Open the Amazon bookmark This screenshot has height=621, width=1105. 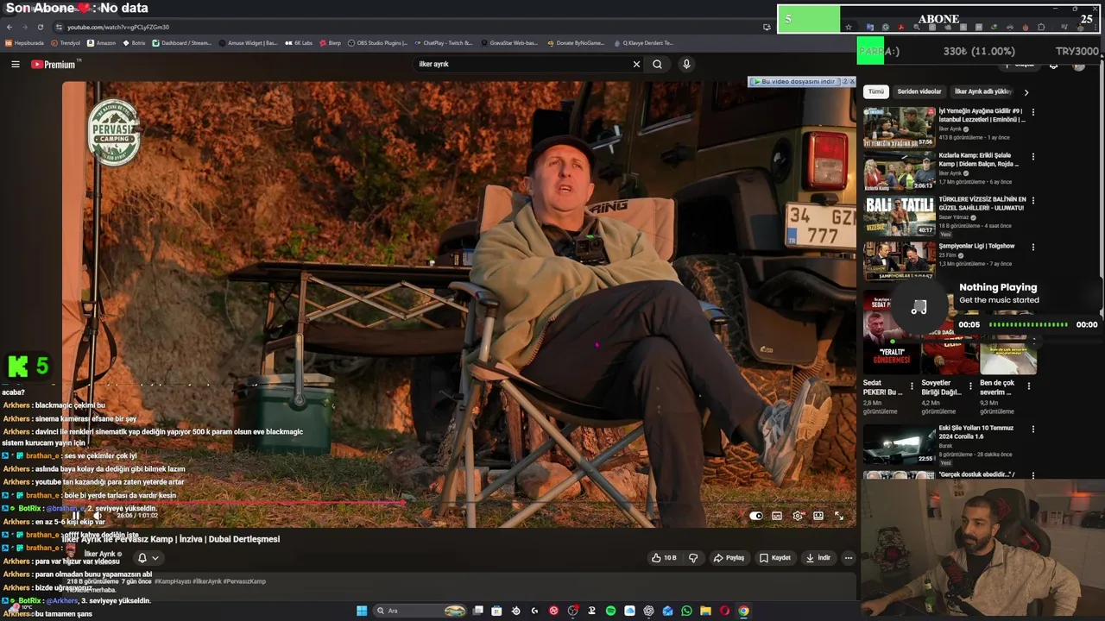pyautogui.click(x=101, y=42)
